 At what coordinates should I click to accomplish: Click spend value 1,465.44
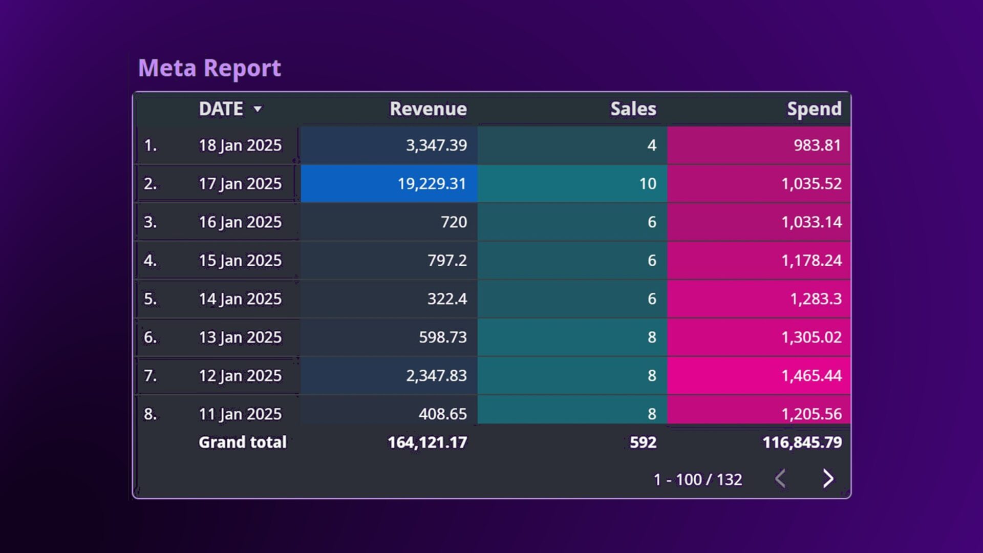[811, 376]
